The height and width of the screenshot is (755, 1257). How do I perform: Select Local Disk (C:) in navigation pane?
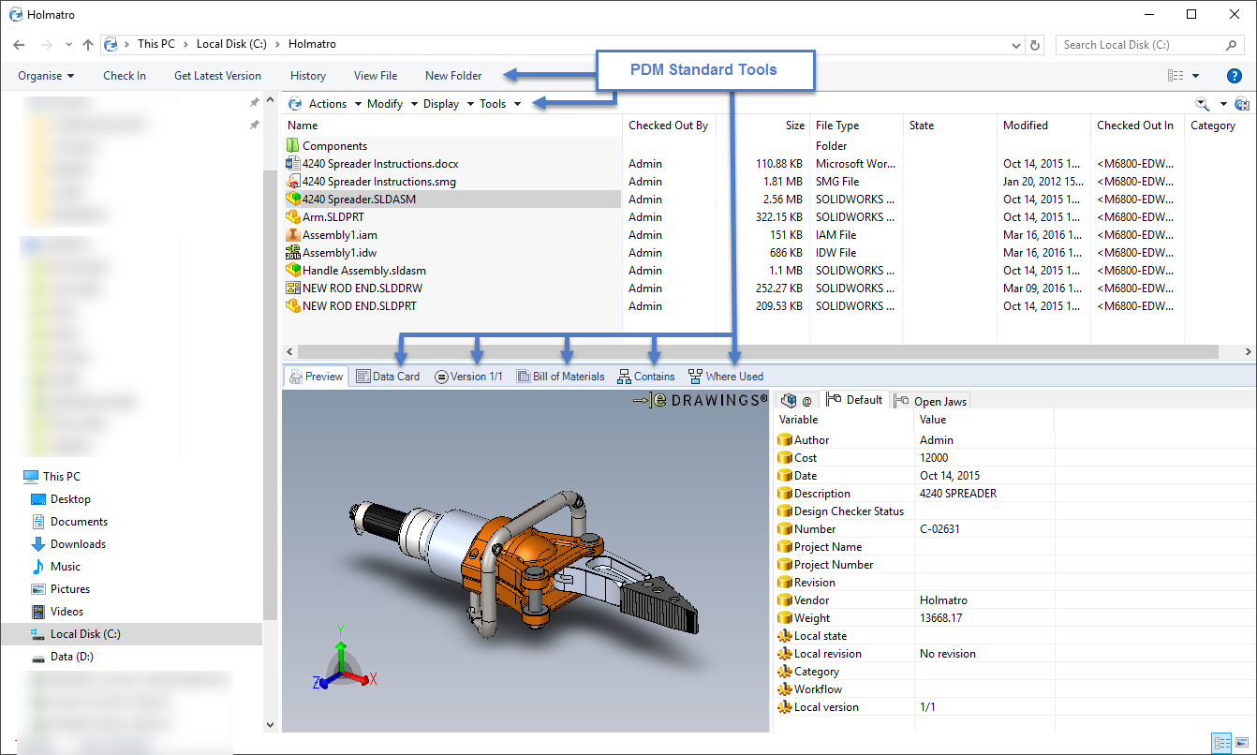[x=85, y=634]
